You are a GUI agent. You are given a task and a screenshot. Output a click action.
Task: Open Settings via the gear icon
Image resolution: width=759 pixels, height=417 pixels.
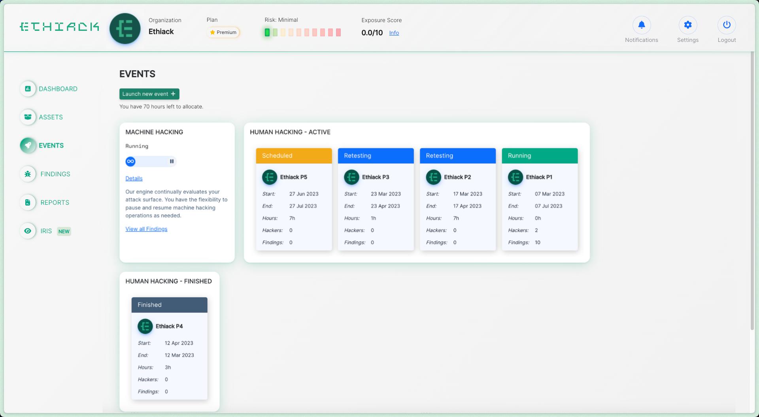click(x=687, y=25)
